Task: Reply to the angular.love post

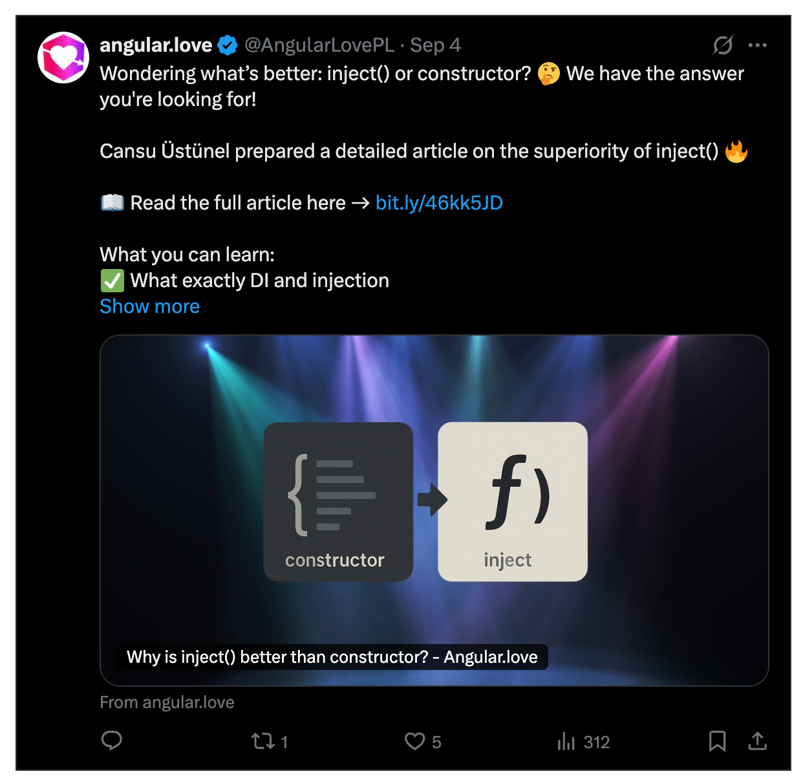Action: click(x=112, y=741)
